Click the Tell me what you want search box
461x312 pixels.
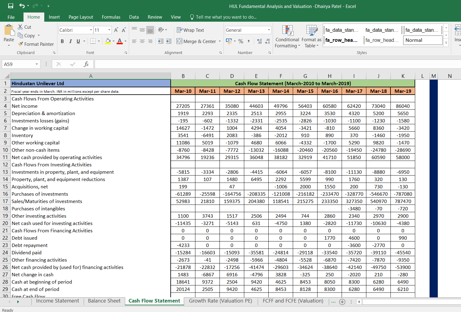223,17
